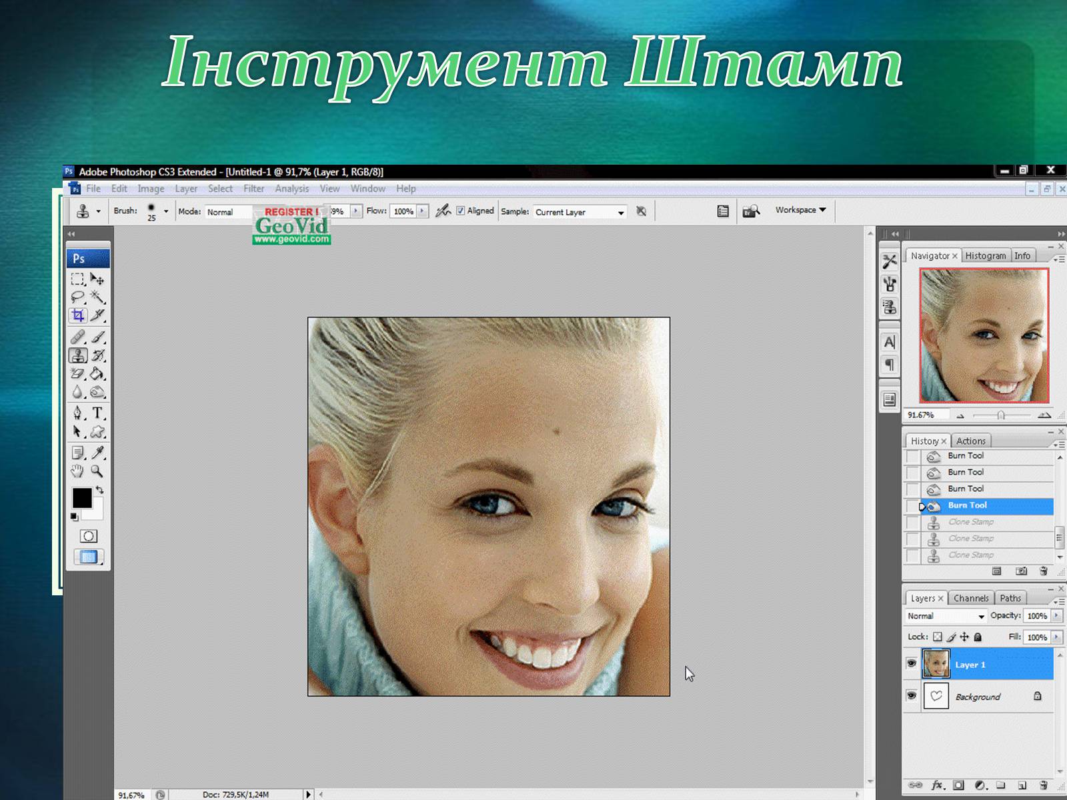The height and width of the screenshot is (800, 1067).
Task: Select the Zoom tool
Action: (97, 471)
